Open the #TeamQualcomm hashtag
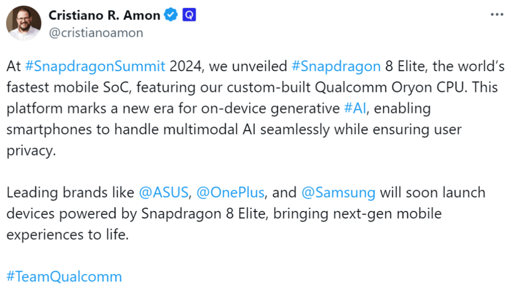 click(x=64, y=277)
